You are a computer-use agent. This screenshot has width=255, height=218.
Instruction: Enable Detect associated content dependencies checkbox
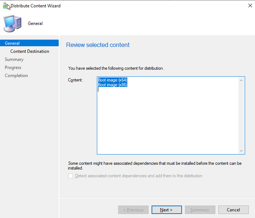[x=71, y=176]
